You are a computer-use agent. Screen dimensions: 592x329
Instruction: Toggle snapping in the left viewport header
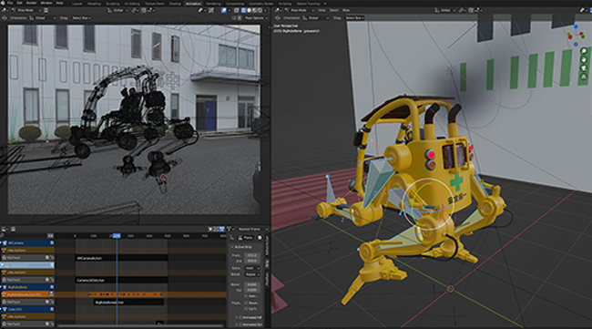[x=144, y=10]
